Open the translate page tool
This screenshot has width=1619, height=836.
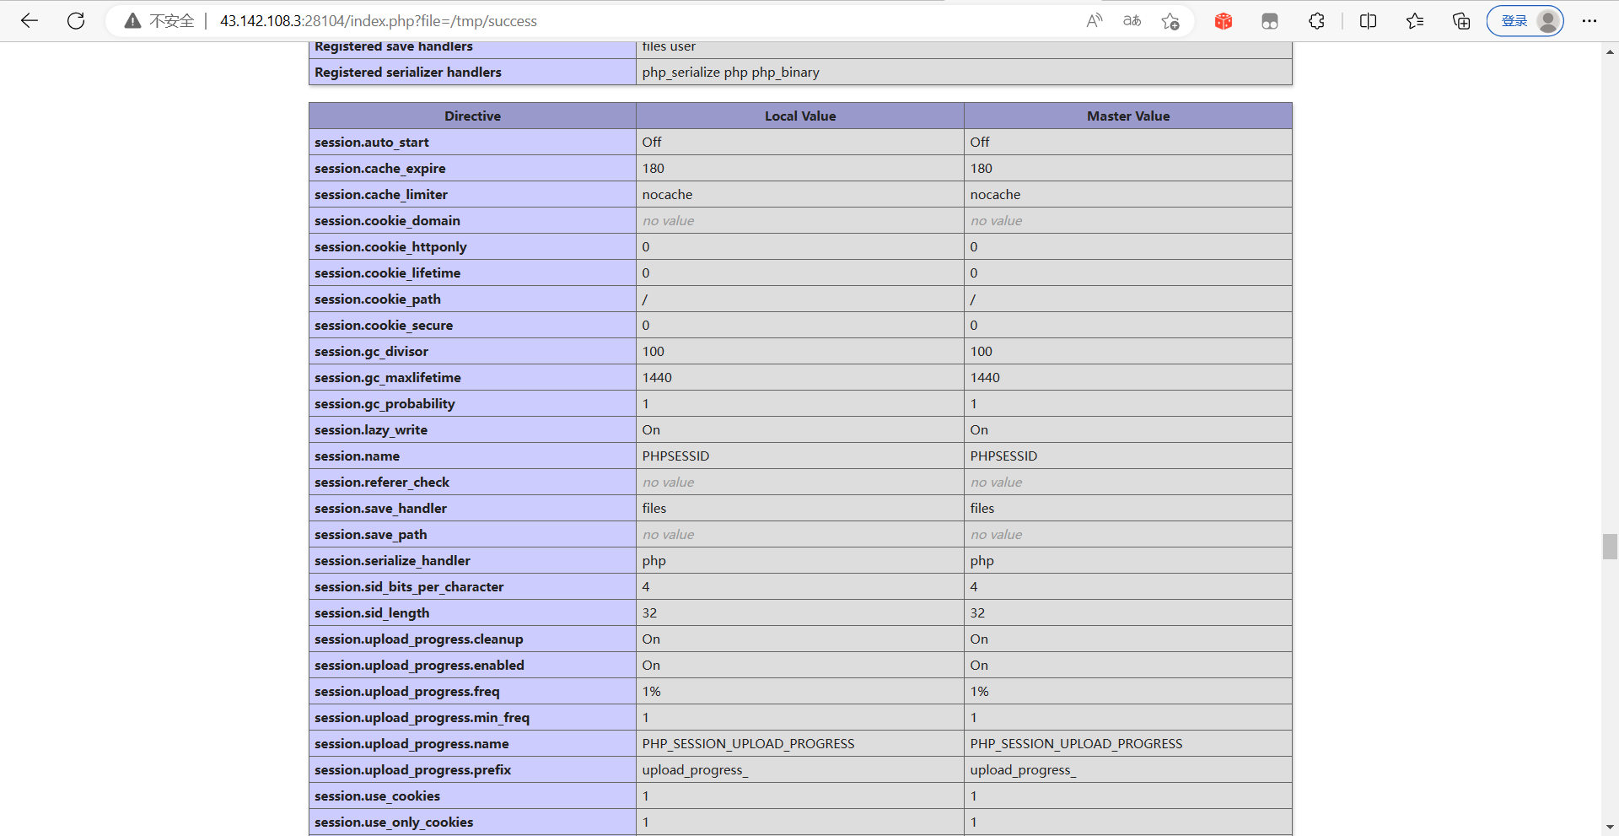point(1132,21)
